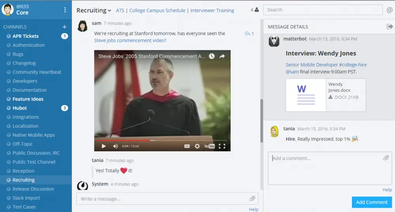Image resolution: width=395 pixels, height=212 pixels.
Task: Click the @sam mention
Action: coord(292,72)
